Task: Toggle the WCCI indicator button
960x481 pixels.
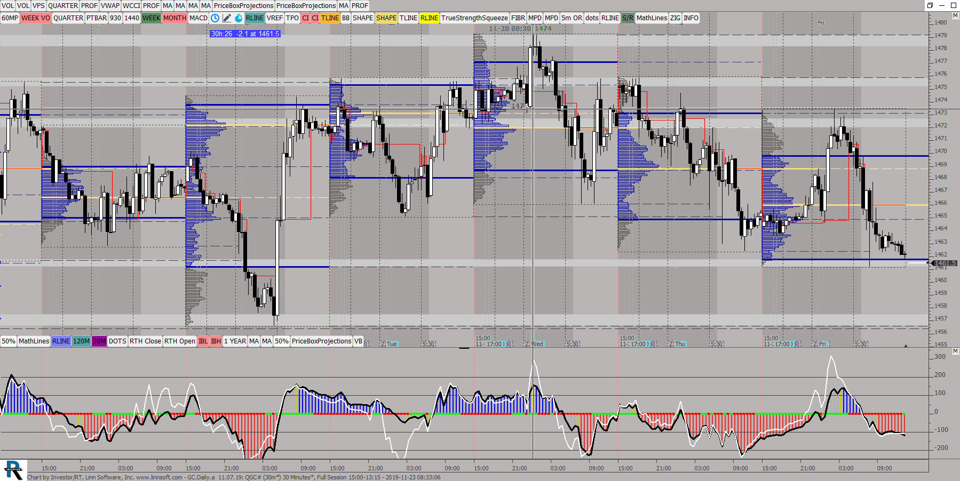Action: click(x=131, y=6)
